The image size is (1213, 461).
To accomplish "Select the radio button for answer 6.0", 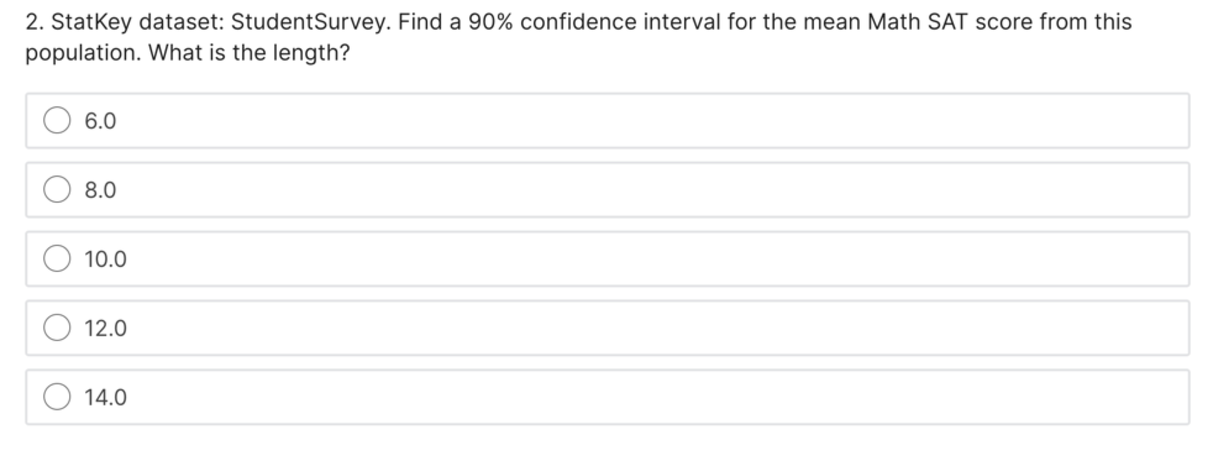I will (x=57, y=121).
